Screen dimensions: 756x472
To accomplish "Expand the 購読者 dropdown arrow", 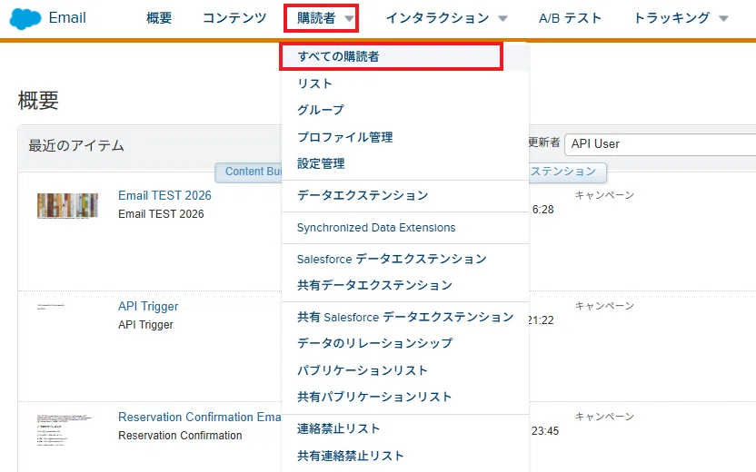I will (349, 19).
